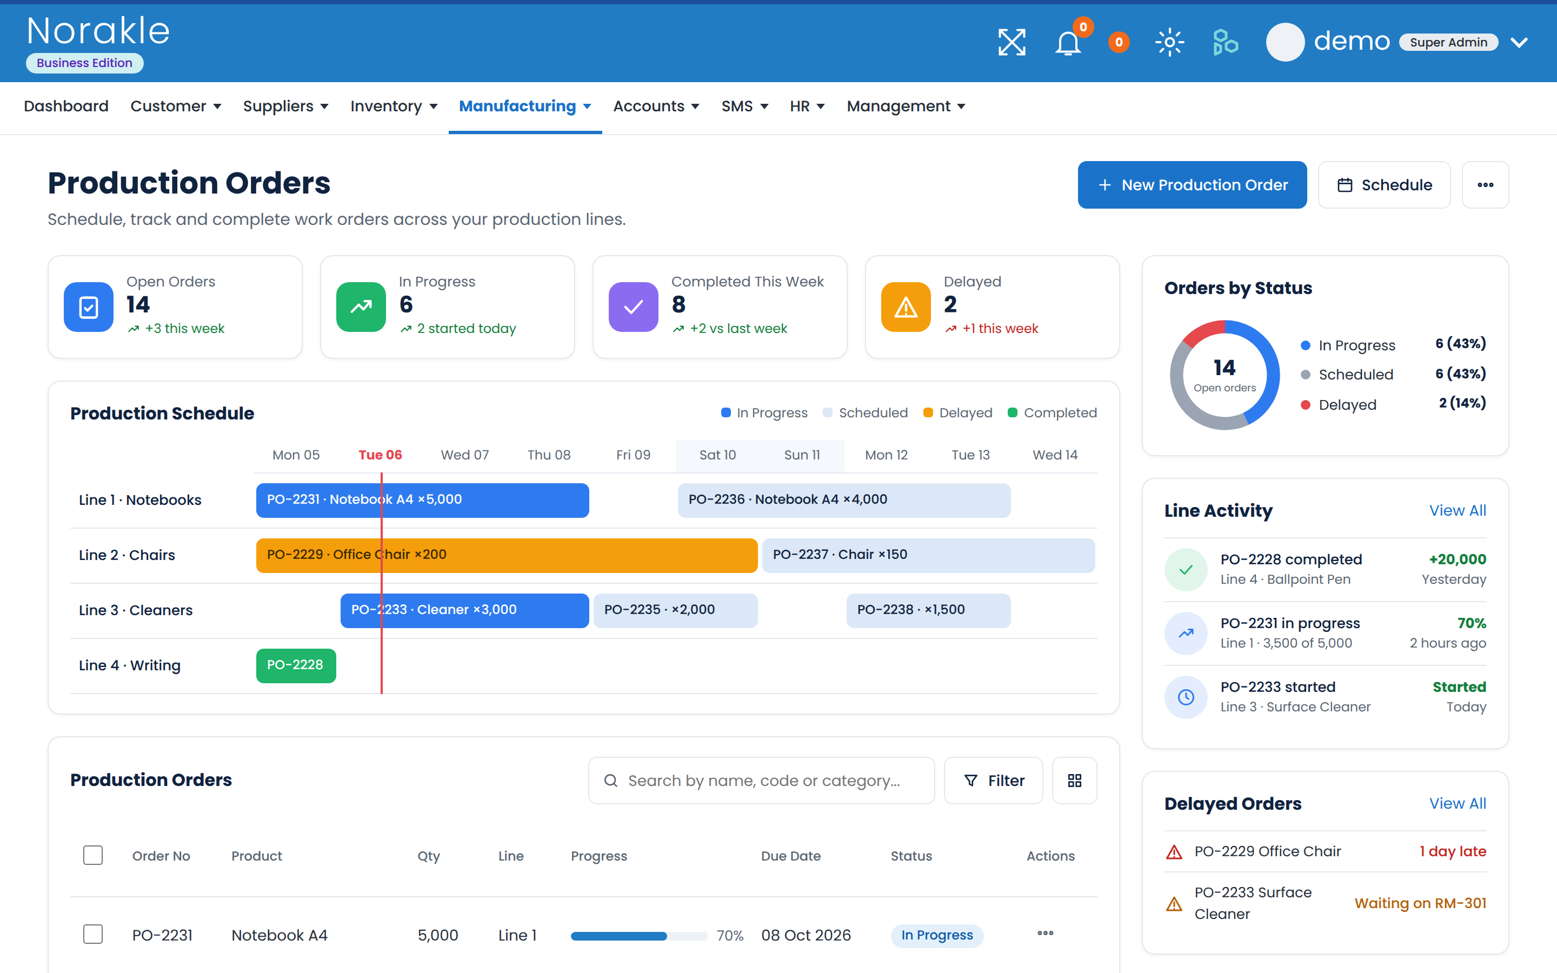Click the fullscreen expand icon in header
Image resolution: width=1557 pixels, height=973 pixels.
click(1012, 43)
